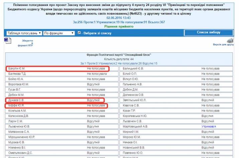This screenshot has width=239, height=158.
Task: Click the Іоффе Ю.Я. entry
Action: coord(56,105)
